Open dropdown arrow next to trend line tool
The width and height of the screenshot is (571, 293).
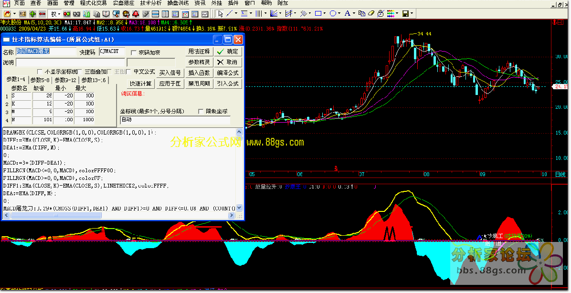[236, 14]
